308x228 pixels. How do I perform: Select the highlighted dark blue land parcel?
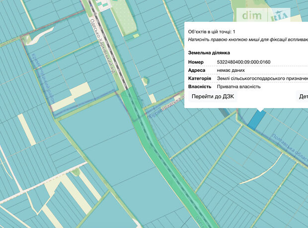(x=256, y=119)
